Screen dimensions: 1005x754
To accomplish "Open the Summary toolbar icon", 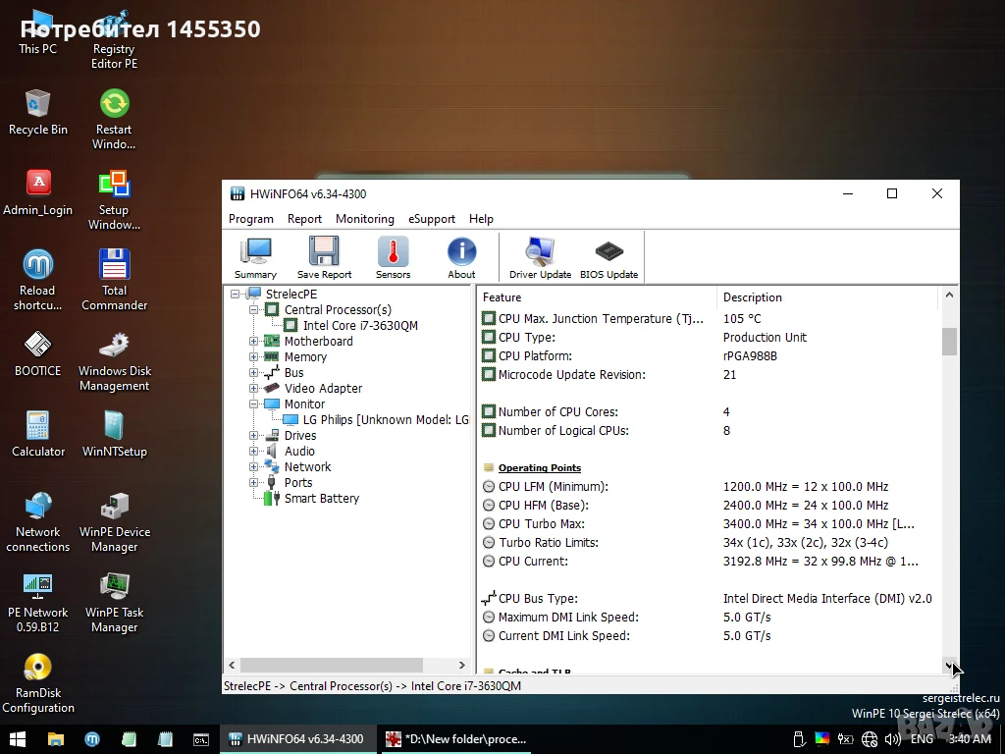I will pyautogui.click(x=255, y=258).
